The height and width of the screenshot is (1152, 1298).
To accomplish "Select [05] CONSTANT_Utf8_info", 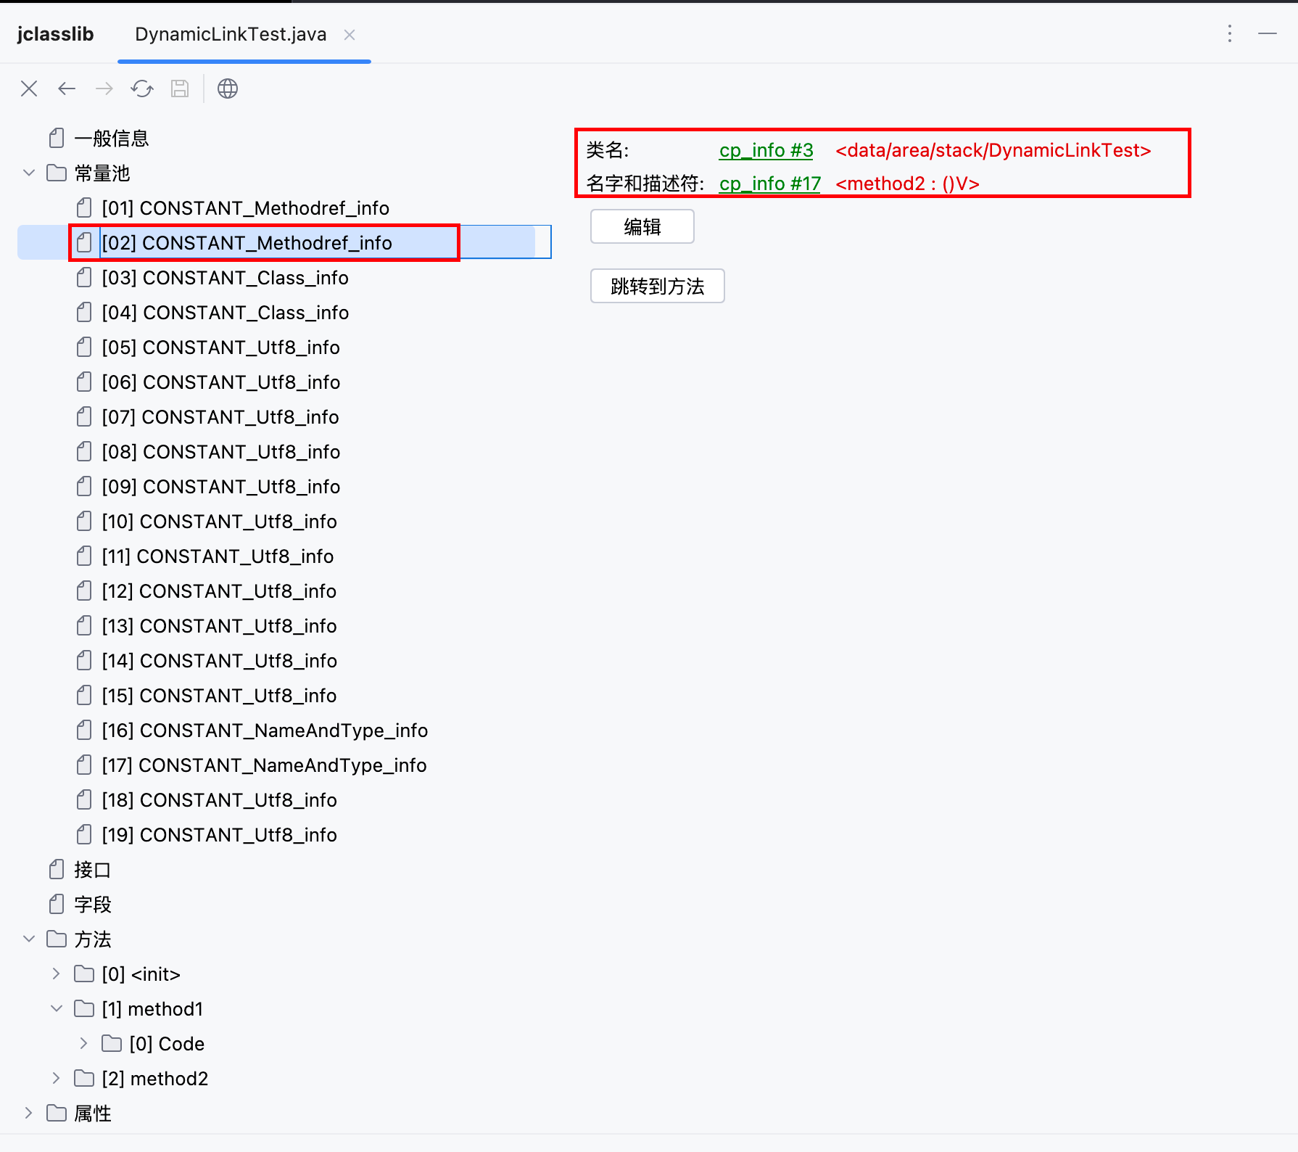I will click(221, 347).
